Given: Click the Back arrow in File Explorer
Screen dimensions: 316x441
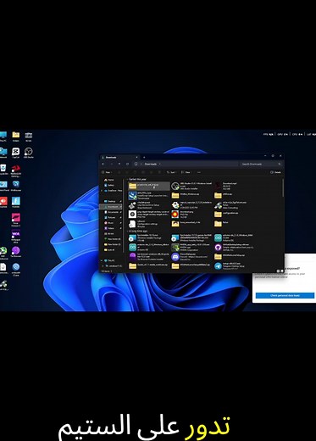Looking at the screenshot, I should pyautogui.click(x=103, y=164).
